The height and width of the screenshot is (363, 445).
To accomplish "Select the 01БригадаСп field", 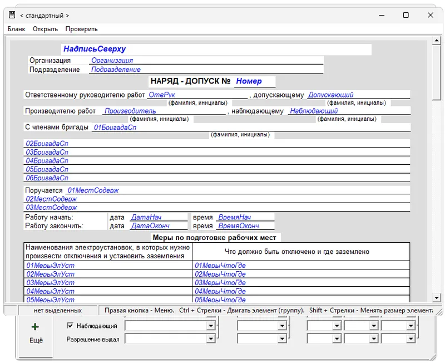I will click(x=251, y=127).
